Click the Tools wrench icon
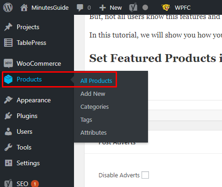The height and width of the screenshot is (187, 222). (x=8, y=147)
